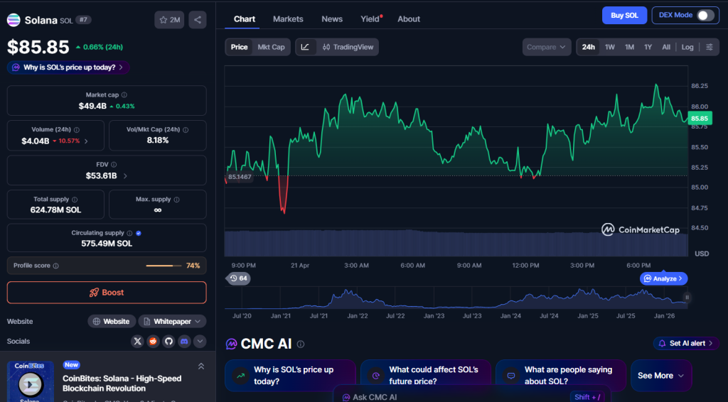Toggle the DEX Mode switch
728x402 pixels.
coord(705,16)
